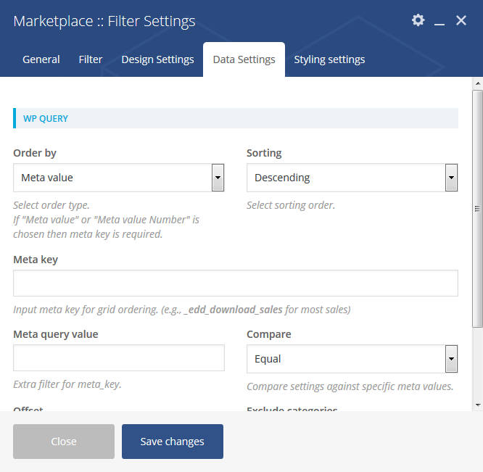Click the scrollbar down arrow

tap(477, 405)
